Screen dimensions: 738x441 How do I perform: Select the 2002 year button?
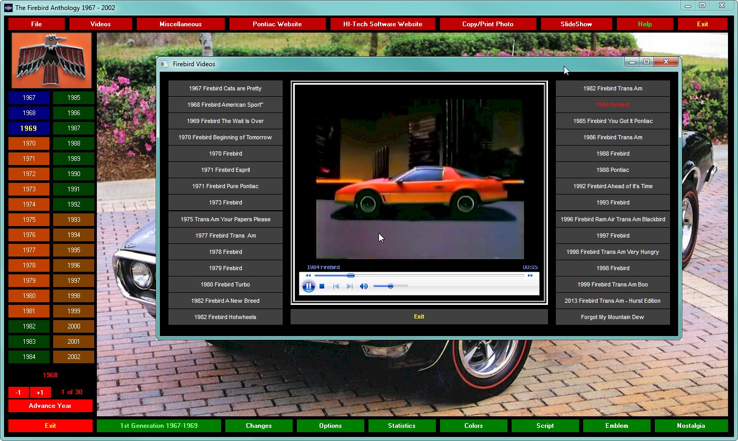pos(74,357)
